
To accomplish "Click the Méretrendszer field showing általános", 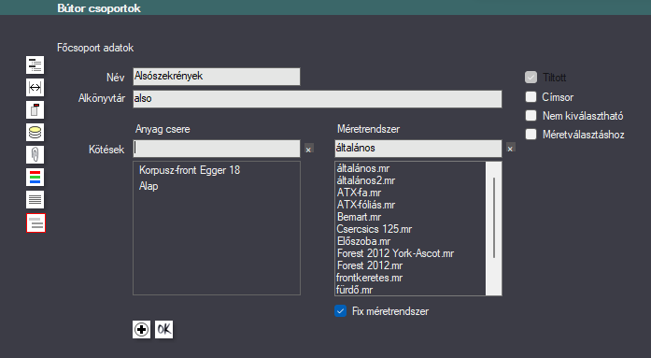I will click(x=418, y=149).
